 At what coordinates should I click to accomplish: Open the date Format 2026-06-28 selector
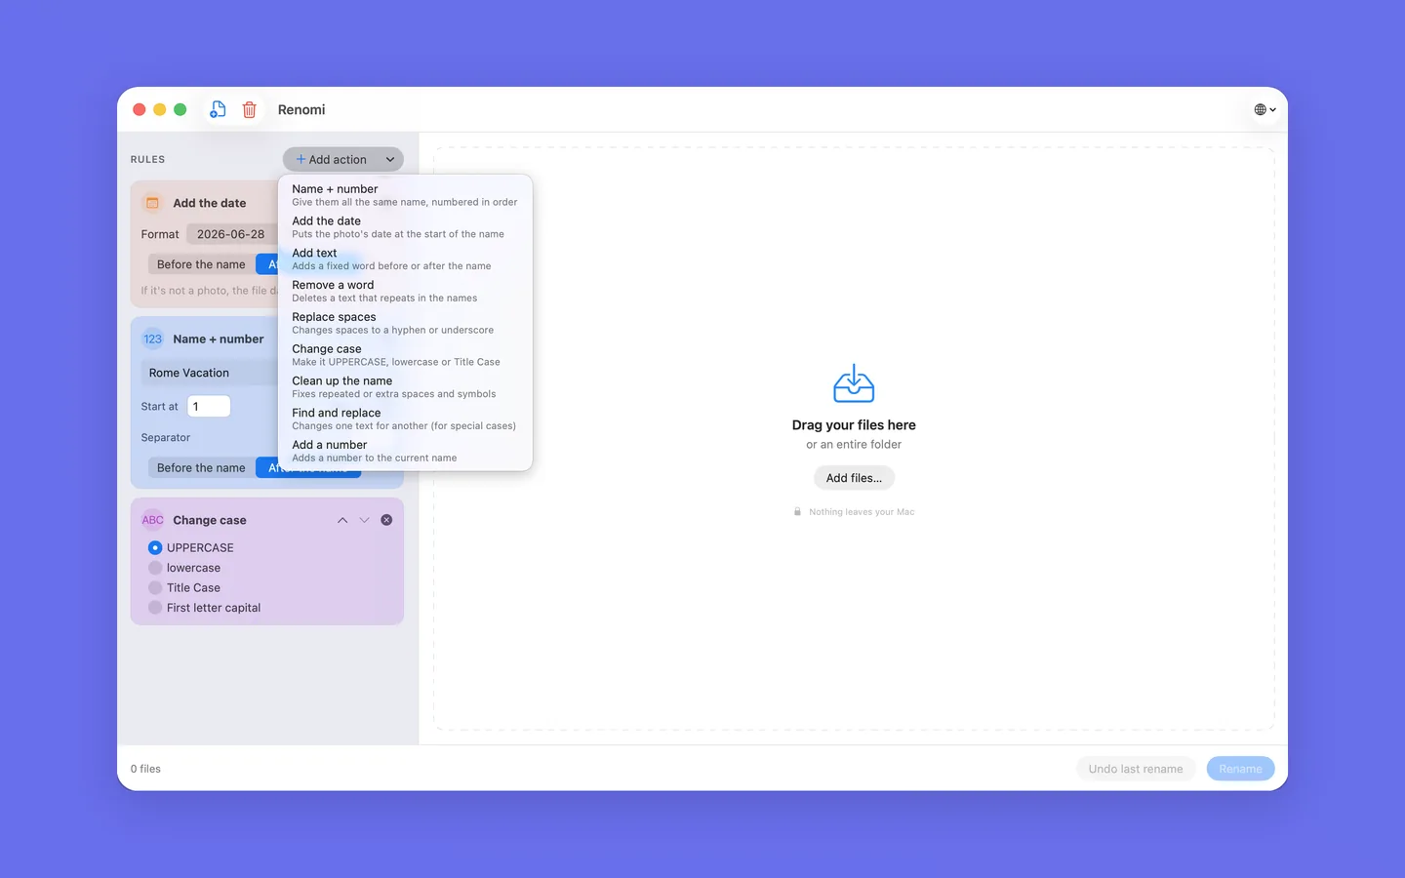click(x=232, y=234)
